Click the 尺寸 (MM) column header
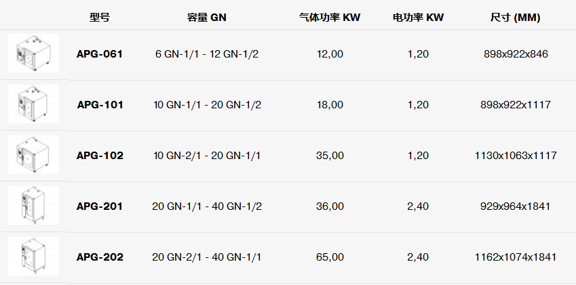Image resolution: width=576 pixels, height=285 pixels. point(516,18)
